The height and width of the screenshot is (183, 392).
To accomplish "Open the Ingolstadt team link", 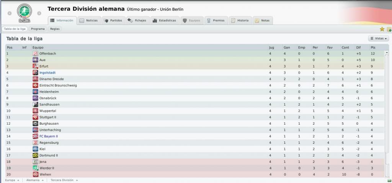I will (x=47, y=73).
